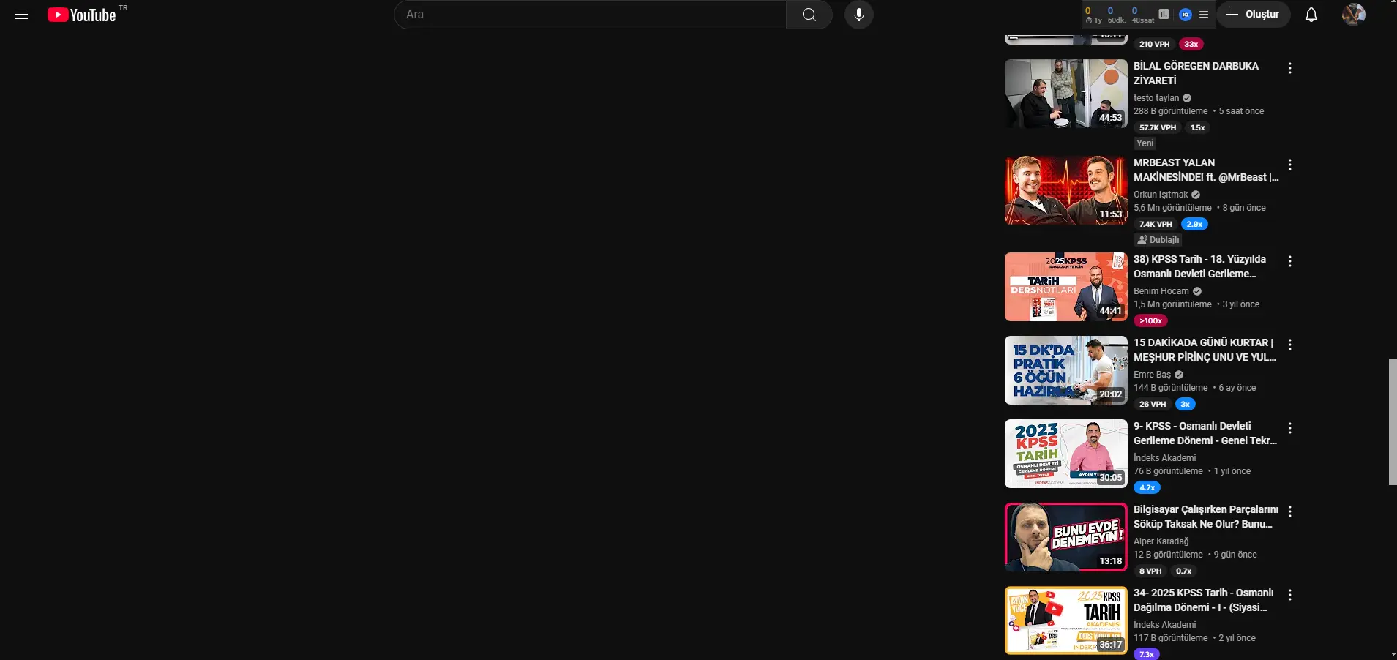Click the blue 4.7x badge
Image resolution: width=1397 pixels, height=660 pixels.
point(1147,487)
